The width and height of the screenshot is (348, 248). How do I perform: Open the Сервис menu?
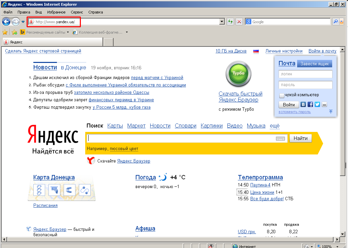coord(77,12)
